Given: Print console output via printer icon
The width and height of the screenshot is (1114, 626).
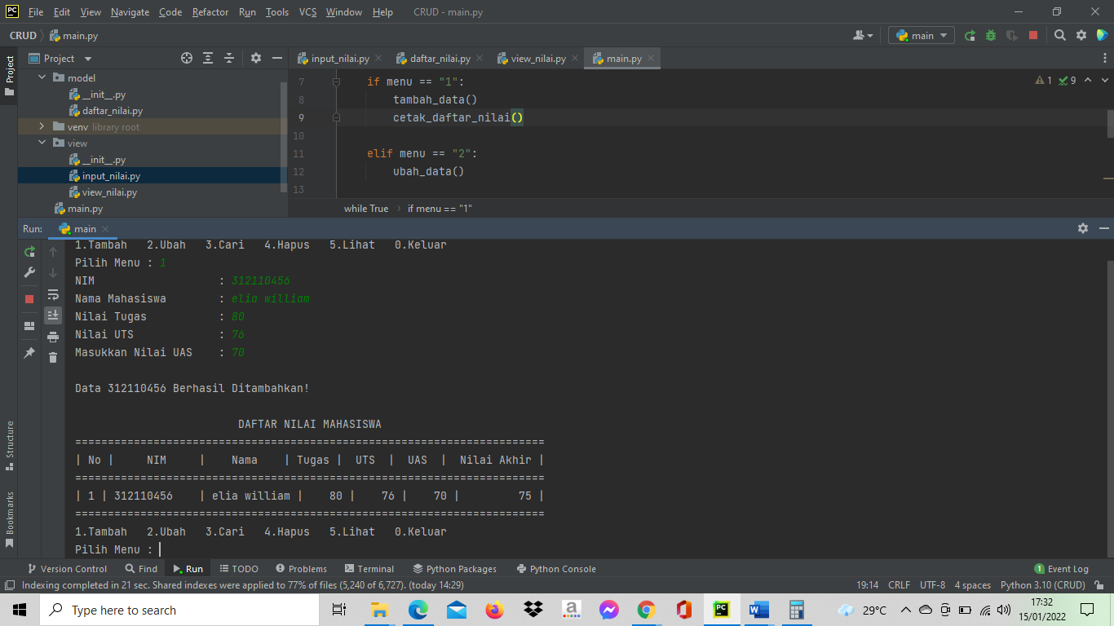Looking at the screenshot, I should coord(52,337).
